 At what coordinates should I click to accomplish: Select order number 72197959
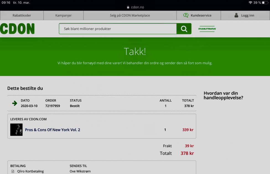click(53, 106)
